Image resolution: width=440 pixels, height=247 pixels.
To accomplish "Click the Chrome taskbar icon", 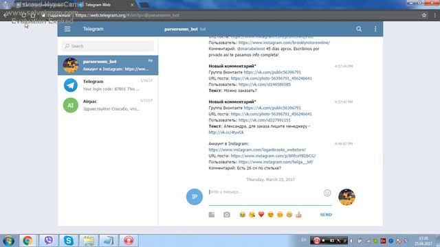I will pos(27,241).
